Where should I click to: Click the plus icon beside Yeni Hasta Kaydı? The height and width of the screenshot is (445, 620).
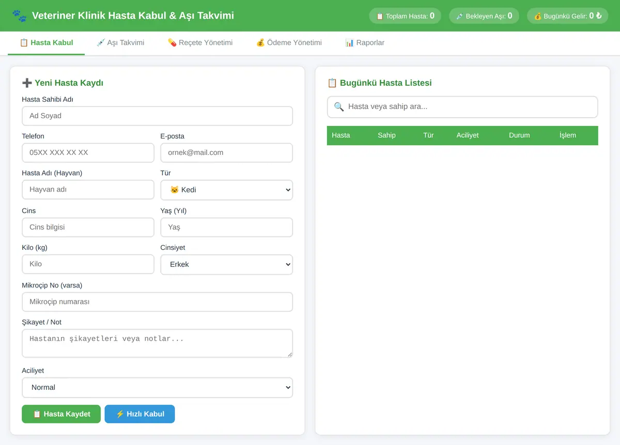27,83
